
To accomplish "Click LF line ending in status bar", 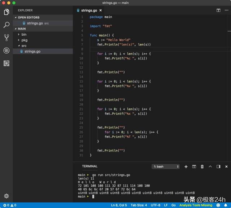I will (x=166, y=205).
